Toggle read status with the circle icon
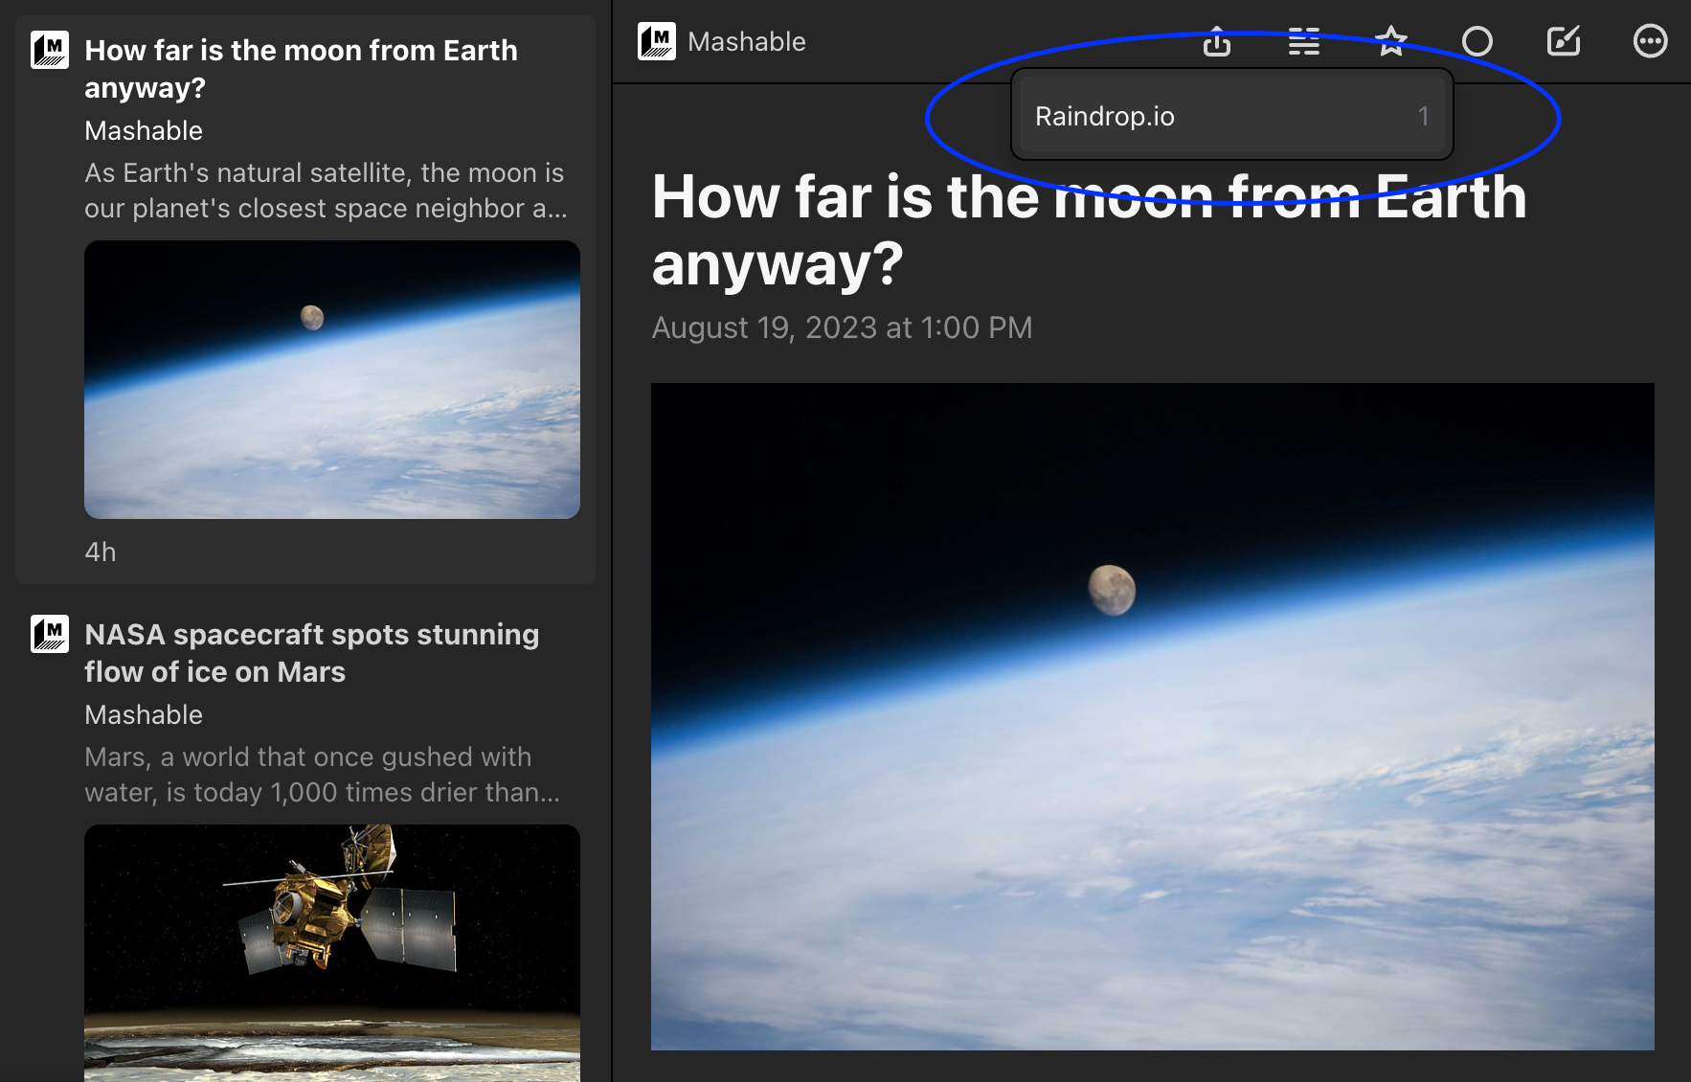This screenshot has width=1691, height=1082. click(1477, 42)
